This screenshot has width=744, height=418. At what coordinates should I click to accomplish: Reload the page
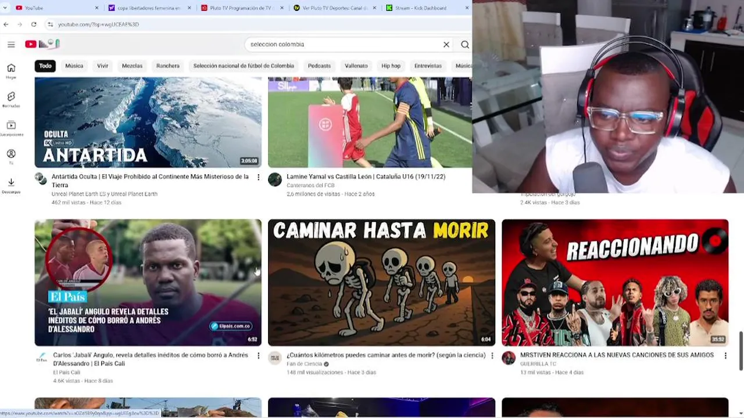[x=34, y=24]
